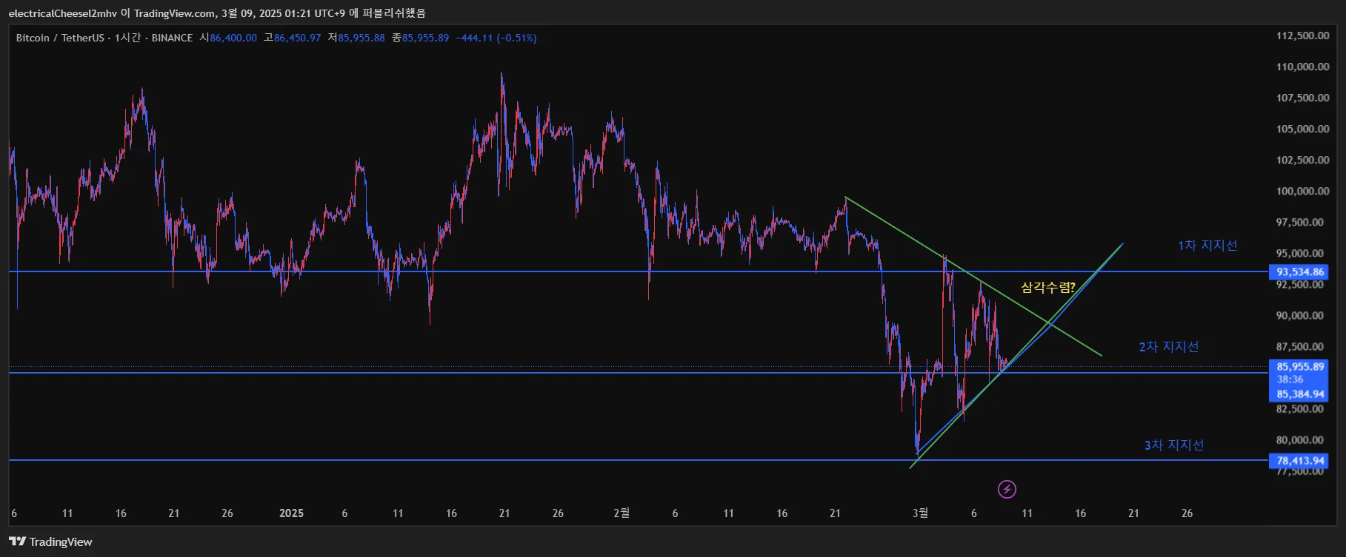Click the 2025 year marker on time axis

point(291,513)
